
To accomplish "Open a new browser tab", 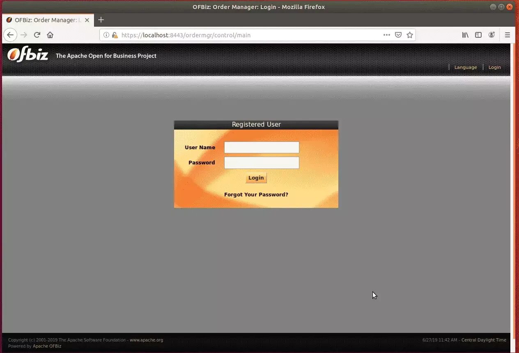I will (101, 20).
